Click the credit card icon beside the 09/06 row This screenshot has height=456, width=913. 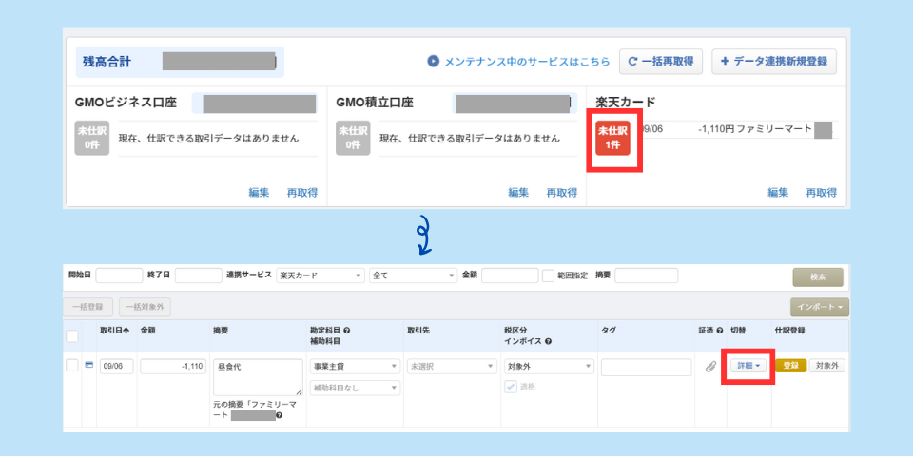coord(89,366)
